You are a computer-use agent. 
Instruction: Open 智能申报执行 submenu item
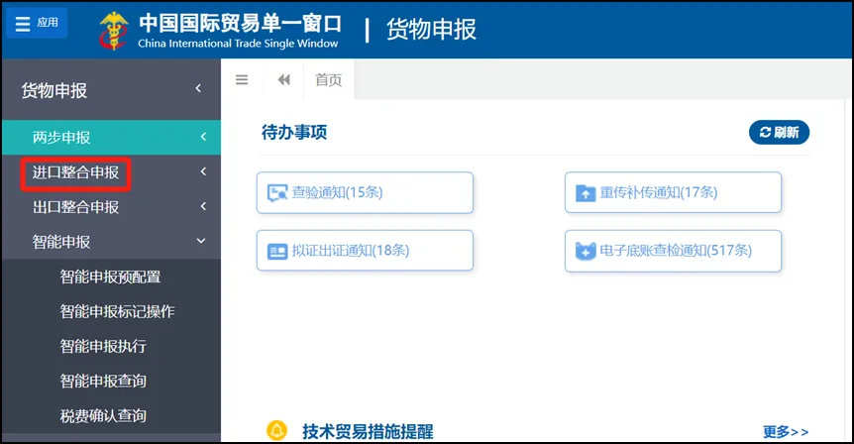coord(103,346)
